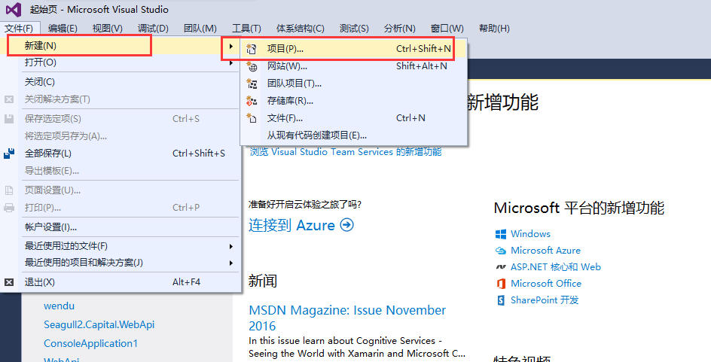Open the 体系结构(C) menu

click(x=301, y=28)
